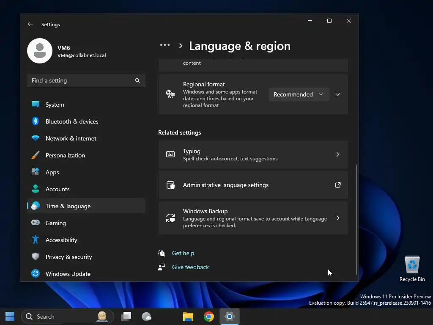This screenshot has height=325, width=433.
Task: Select Windows Update label in sidebar
Action: pyautogui.click(x=68, y=274)
